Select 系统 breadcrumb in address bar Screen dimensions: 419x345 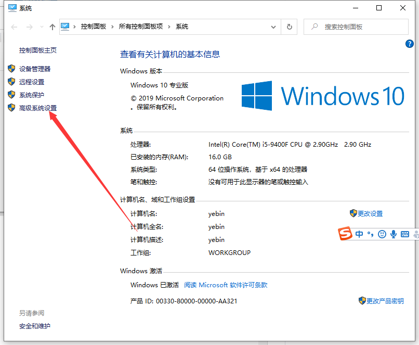pos(182,27)
